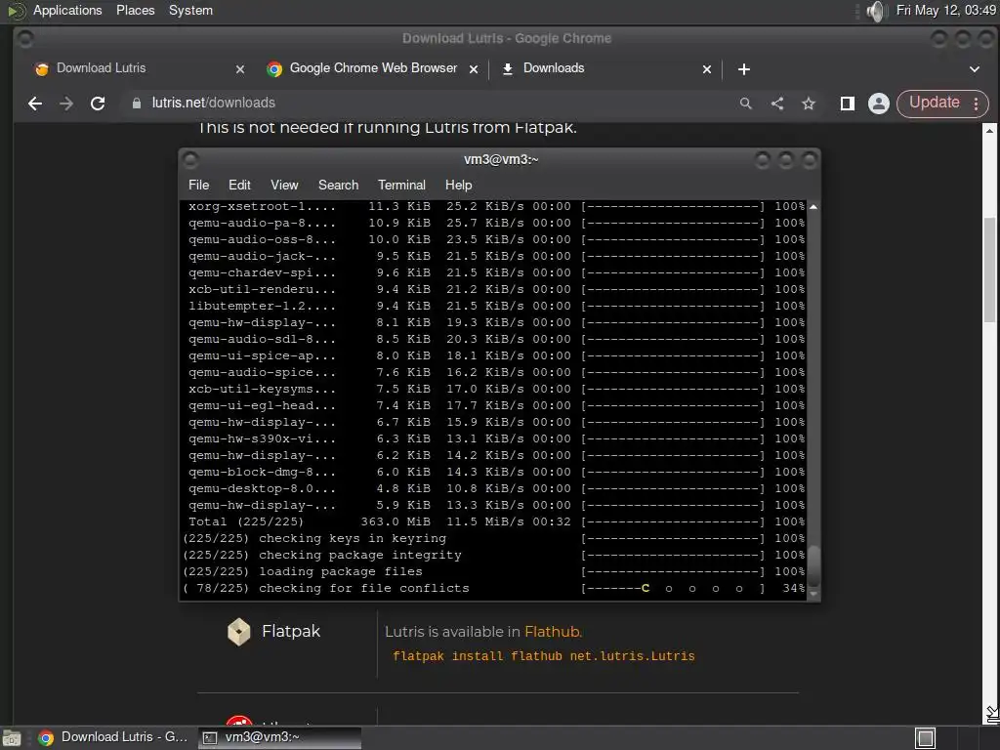
Task: Close the Downloads tab
Action: pos(707,69)
